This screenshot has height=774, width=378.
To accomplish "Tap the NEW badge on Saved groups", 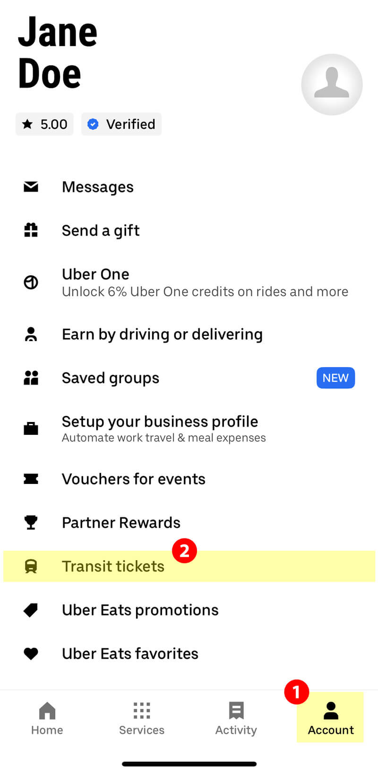I will [335, 378].
